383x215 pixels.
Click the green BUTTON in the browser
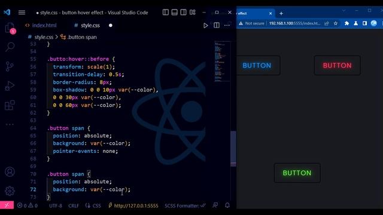click(297, 173)
